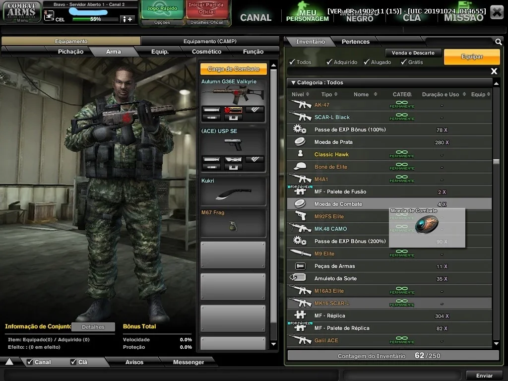Click the 55% experience progress bar
508x381 pixels.
(95, 19)
